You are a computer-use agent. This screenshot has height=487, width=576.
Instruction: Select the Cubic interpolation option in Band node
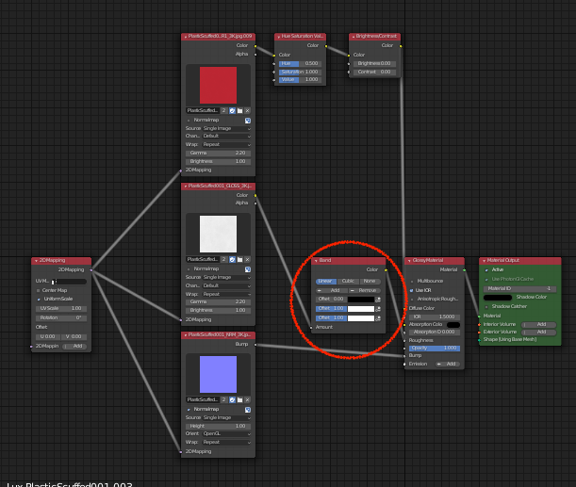coord(348,281)
